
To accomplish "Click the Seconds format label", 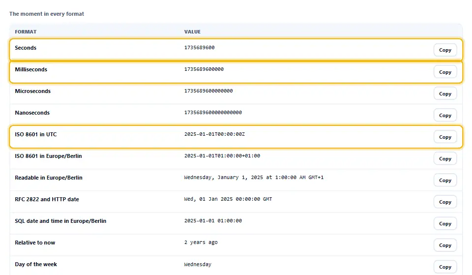I will click(26, 48).
